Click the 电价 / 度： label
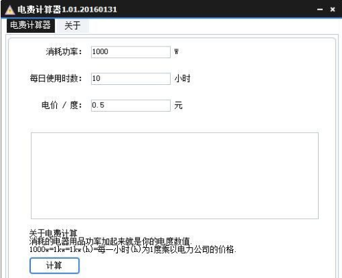This screenshot has width=342, height=278. click(x=62, y=105)
